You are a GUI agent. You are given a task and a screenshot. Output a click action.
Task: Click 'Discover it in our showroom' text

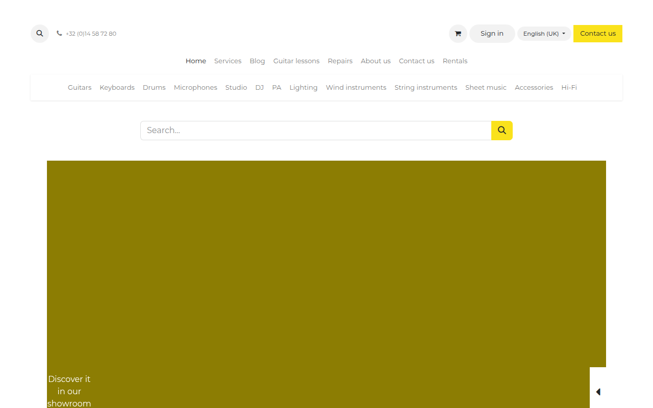pyautogui.click(x=69, y=391)
